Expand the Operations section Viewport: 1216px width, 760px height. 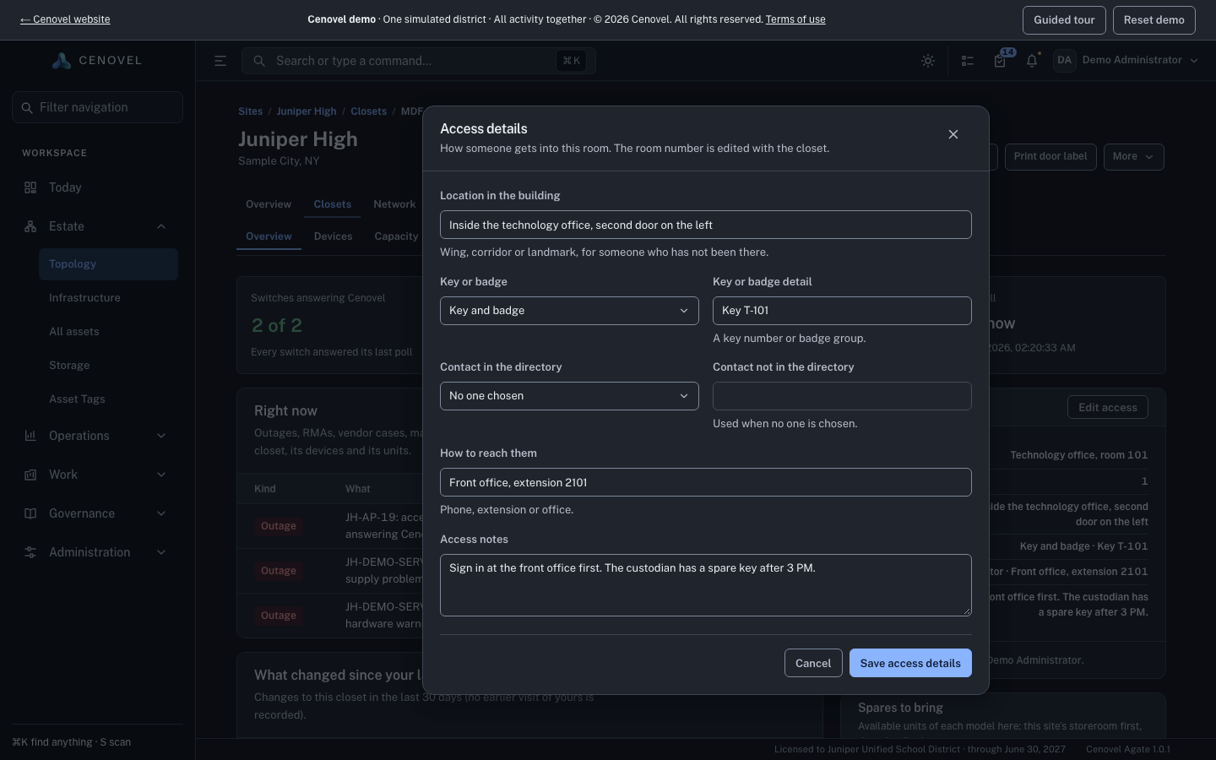click(x=97, y=436)
